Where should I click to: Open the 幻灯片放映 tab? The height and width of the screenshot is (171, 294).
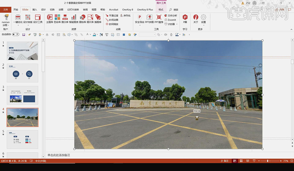(73, 9)
